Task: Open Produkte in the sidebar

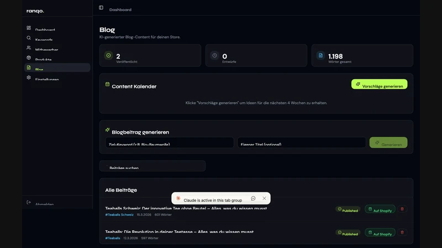Action: coord(57,58)
